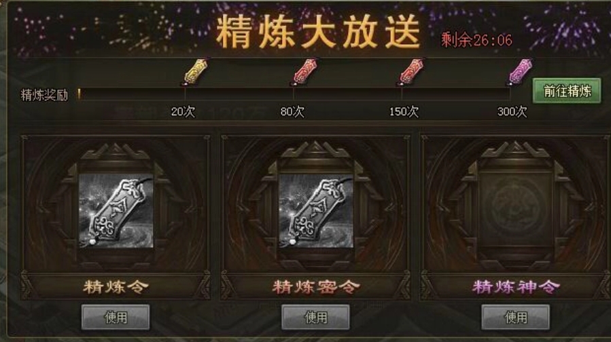Click the red token reward icon at 80次
The width and height of the screenshot is (611, 342).
(x=304, y=72)
